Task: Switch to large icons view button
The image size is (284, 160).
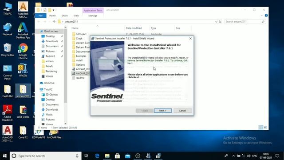Action: (x=265, y=128)
